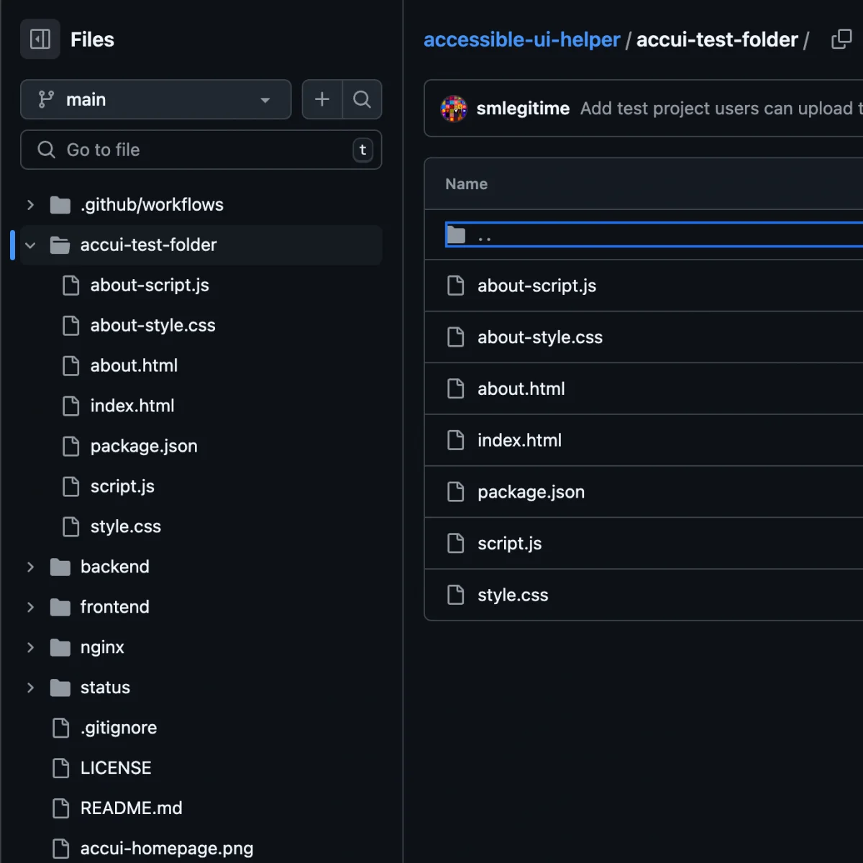863x863 pixels.
Task: Open package.json in the file table
Action: coord(531,493)
